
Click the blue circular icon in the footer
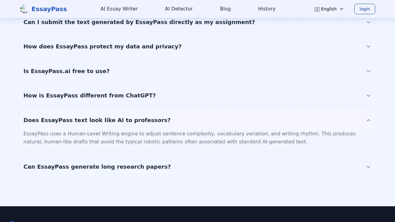click(x=12, y=221)
